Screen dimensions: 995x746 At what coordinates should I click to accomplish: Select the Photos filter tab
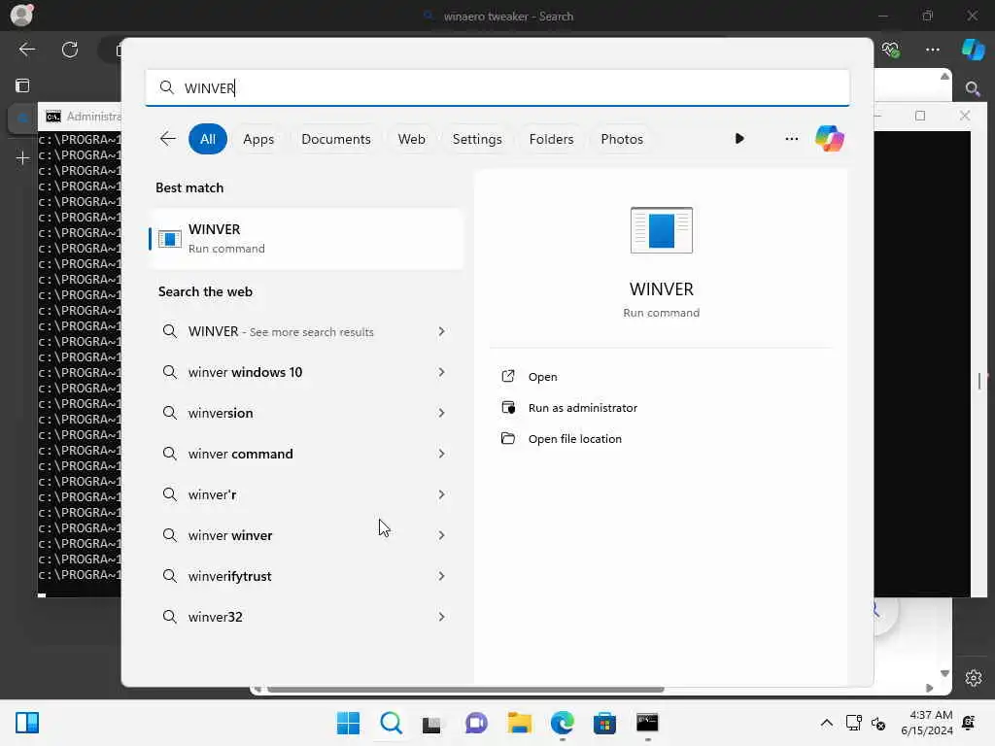click(x=622, y=139)
